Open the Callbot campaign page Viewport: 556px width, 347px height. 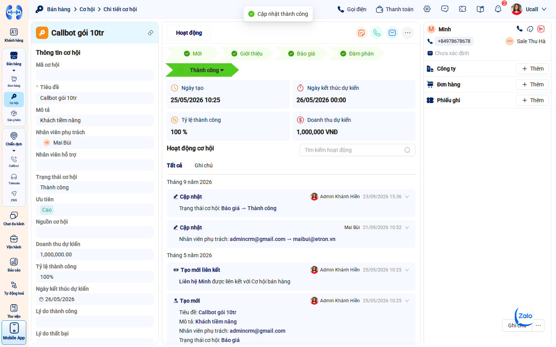point(14,162)
